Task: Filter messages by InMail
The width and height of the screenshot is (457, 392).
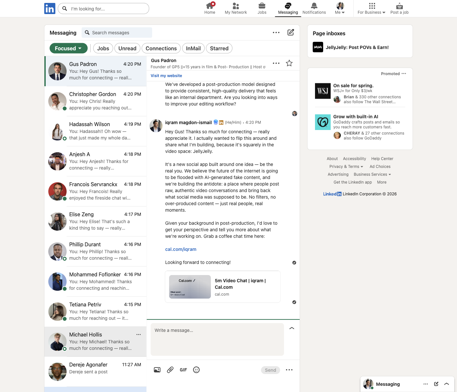Action: (x=193, y=48)
